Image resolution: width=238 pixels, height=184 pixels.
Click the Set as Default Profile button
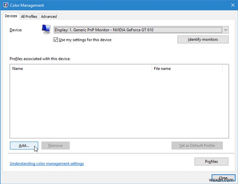click(x=197, y=146)
